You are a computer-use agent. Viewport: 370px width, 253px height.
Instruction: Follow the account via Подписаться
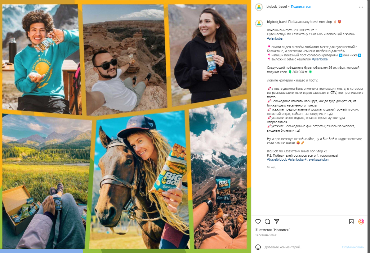tap(301, 7)
